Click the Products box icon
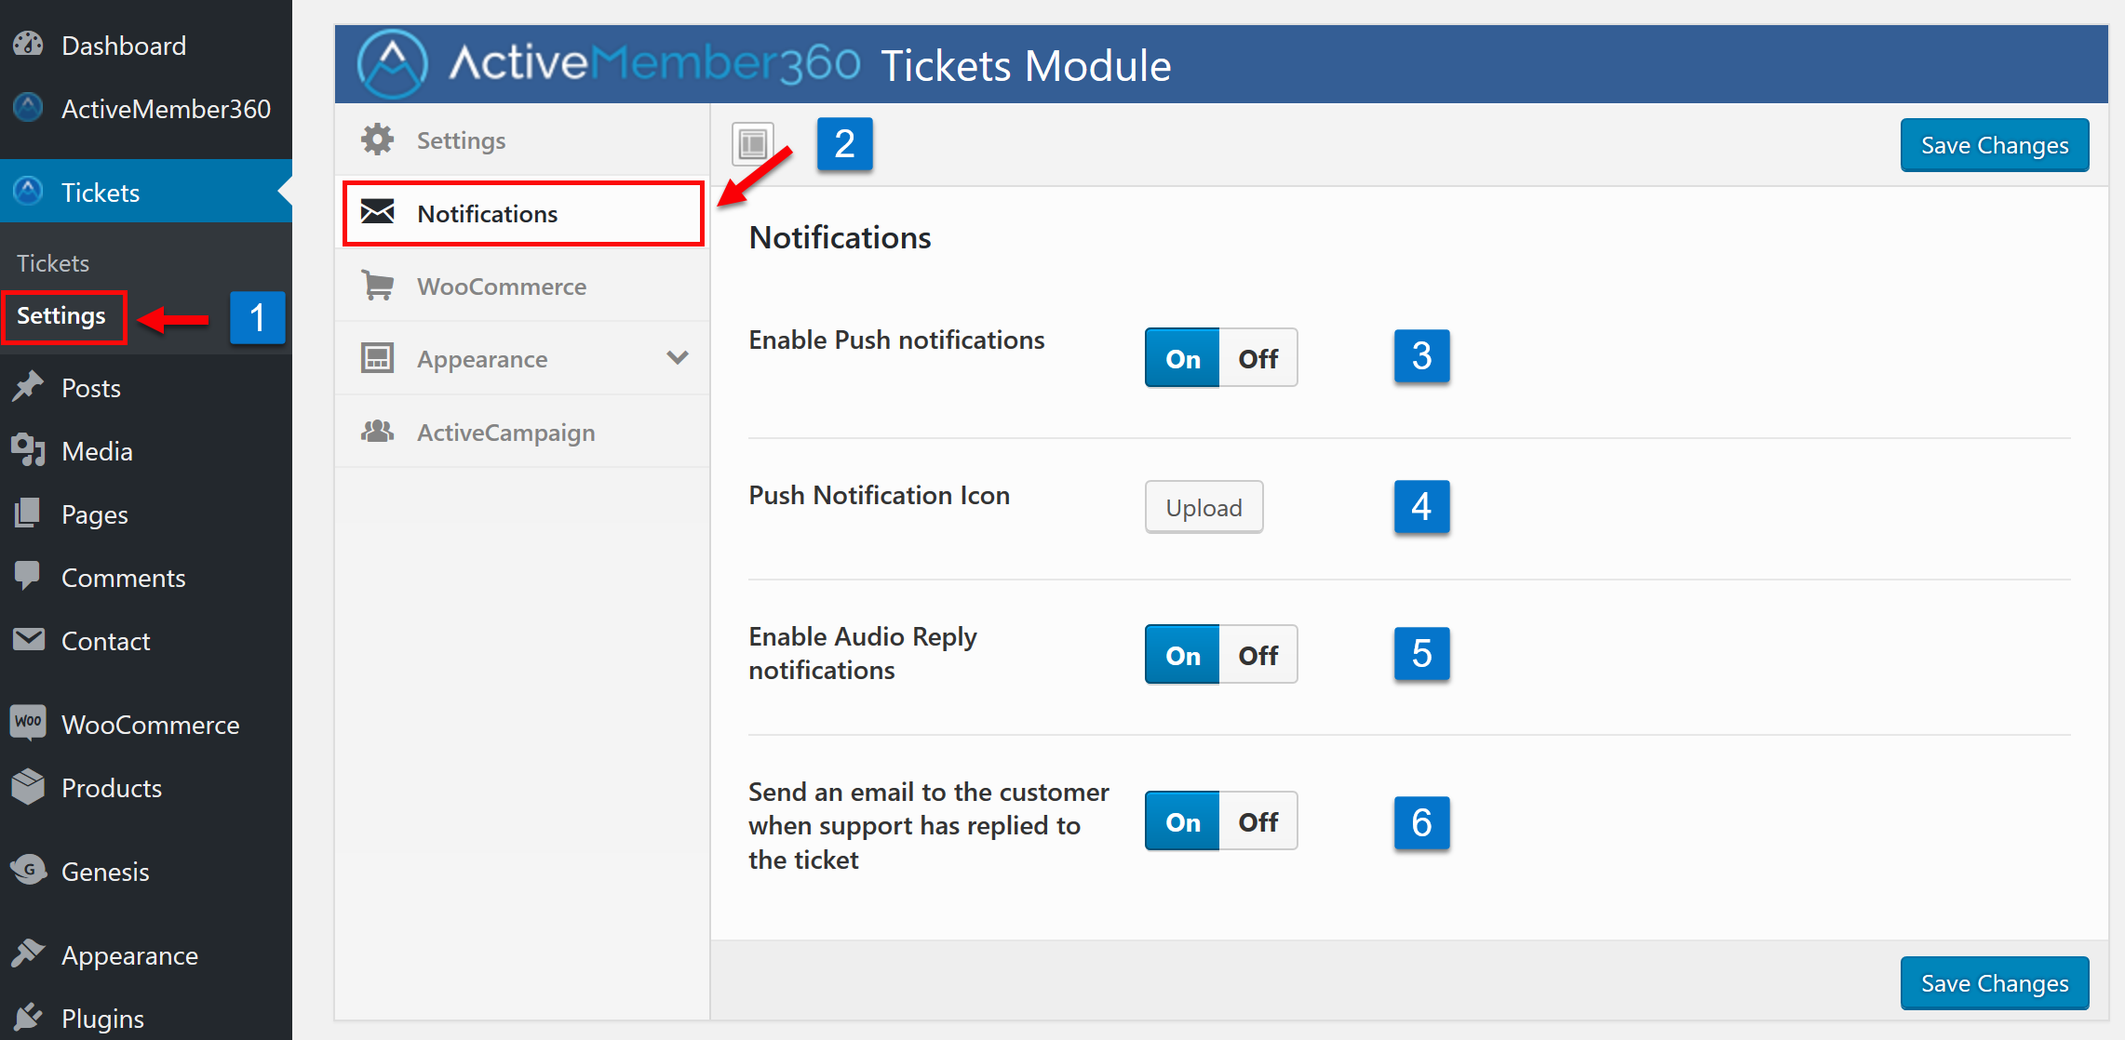This screenshot has width=2125, height=1040. pos(28,786)
